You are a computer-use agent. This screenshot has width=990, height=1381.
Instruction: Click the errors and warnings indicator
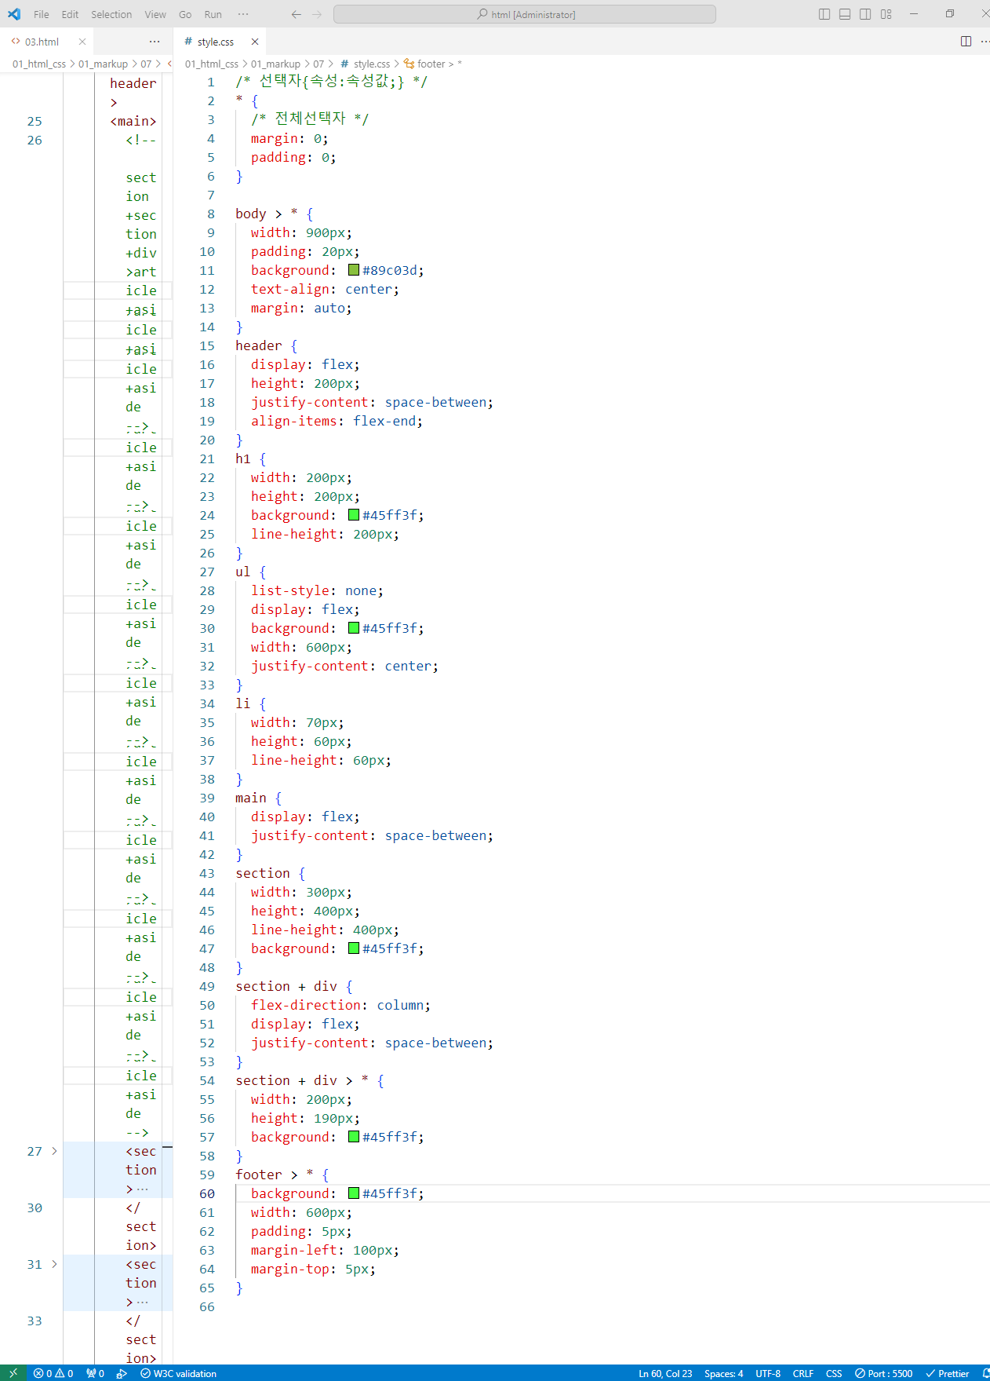(x=53, y=1373)
